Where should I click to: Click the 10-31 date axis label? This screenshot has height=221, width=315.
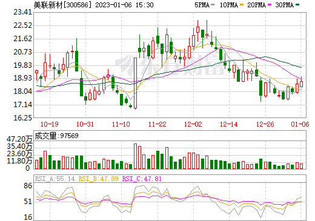pos(85,124)
